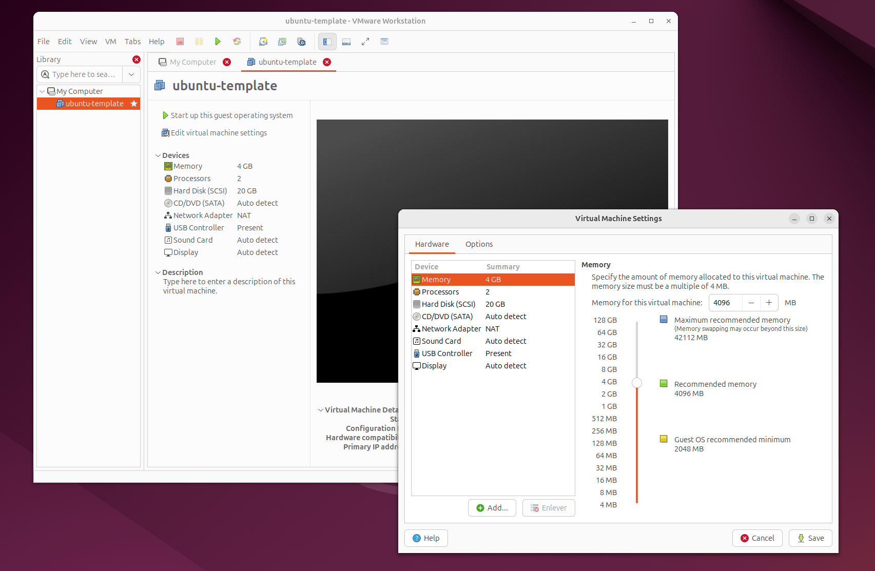Select Display row in settings dialog

click(x=493, y=366)
